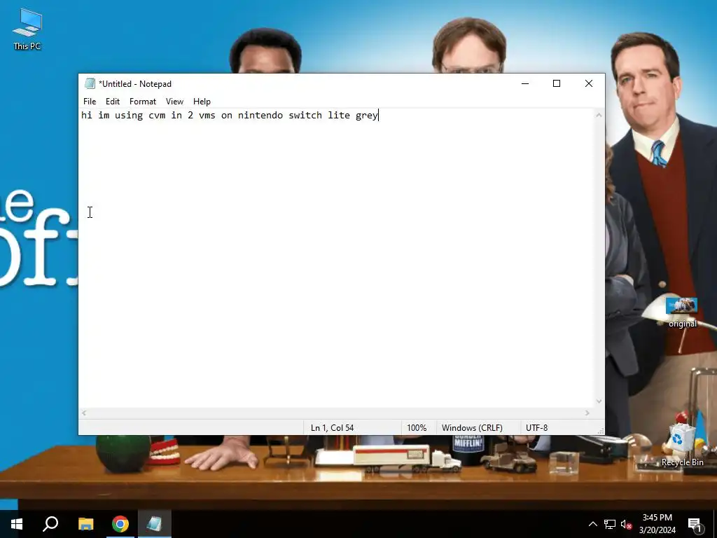Open the Edit menu in Notepad

coord(113,102)
